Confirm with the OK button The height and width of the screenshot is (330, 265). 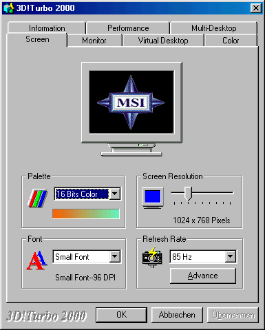tap(121, 315)
